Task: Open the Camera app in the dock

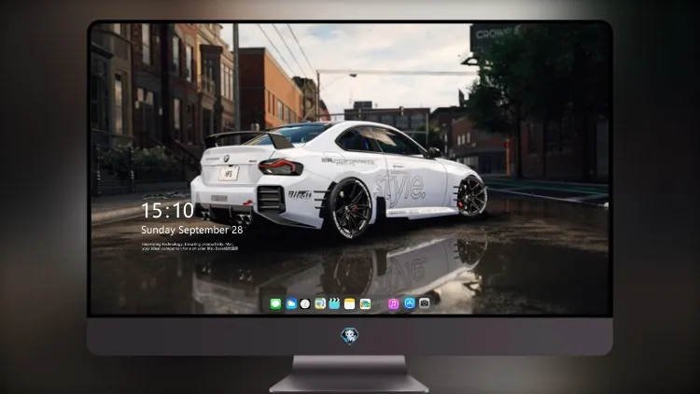Action: tap(424, 303)
